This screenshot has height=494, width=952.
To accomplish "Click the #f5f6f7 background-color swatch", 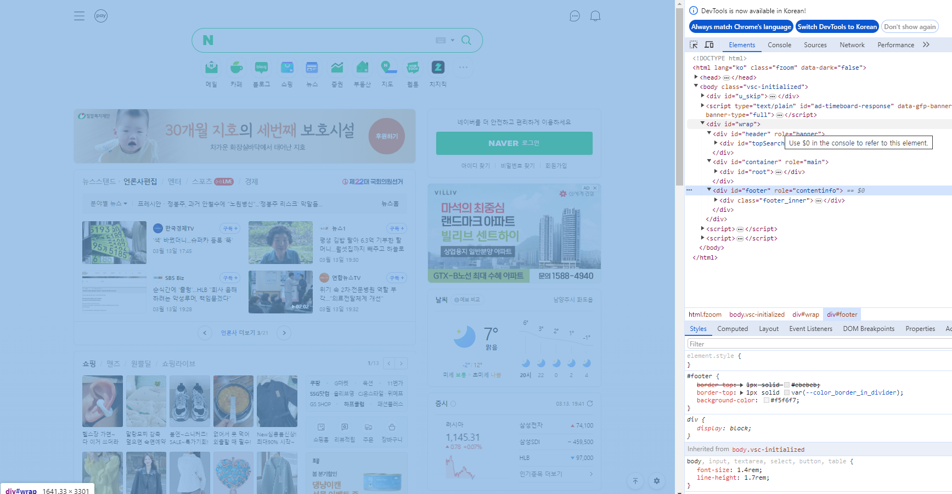I will click(767, 400).
